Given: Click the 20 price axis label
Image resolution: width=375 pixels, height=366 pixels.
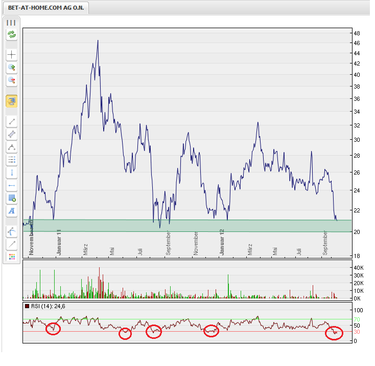Looking at the screenshot, I should point(357,232).
